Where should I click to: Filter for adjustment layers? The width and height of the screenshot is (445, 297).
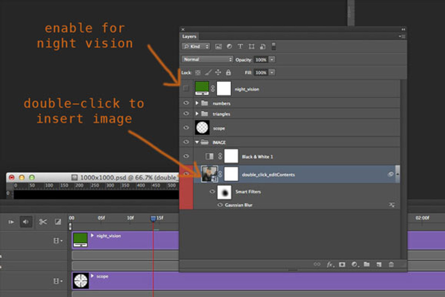coord(229,46)
